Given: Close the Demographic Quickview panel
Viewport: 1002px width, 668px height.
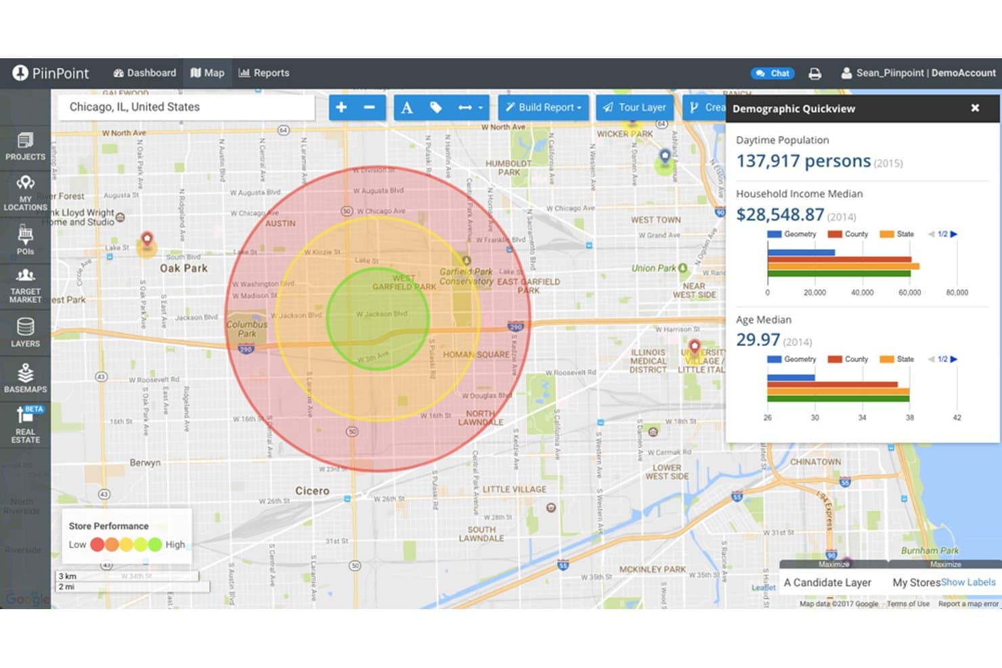Looking at the screenshot, I should coord(975,108).
